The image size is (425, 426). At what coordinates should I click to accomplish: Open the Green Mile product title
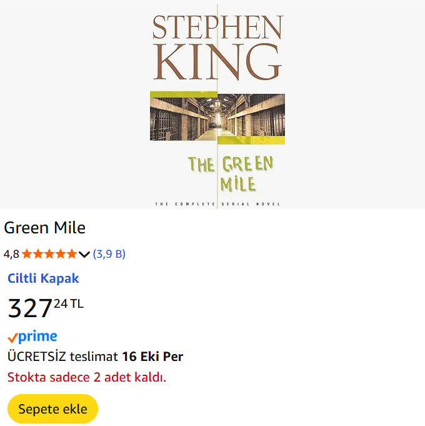click(44, 228)
